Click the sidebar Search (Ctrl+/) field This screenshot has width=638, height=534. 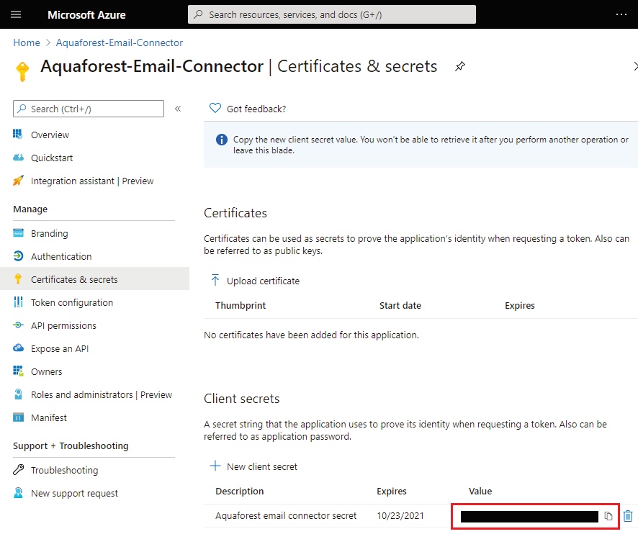(89, 109)
